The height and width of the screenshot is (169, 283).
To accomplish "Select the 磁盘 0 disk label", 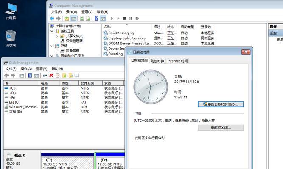I will tap(20, 155).
